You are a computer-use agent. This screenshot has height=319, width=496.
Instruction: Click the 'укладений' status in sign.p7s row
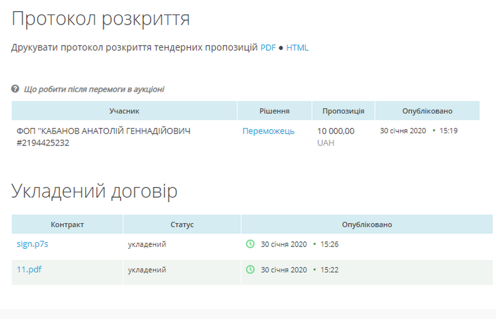[147, 244]
